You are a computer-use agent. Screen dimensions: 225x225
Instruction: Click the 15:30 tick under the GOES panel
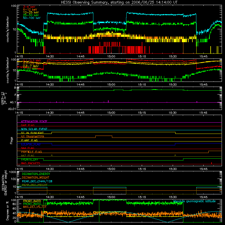click(x=173, y=113)
